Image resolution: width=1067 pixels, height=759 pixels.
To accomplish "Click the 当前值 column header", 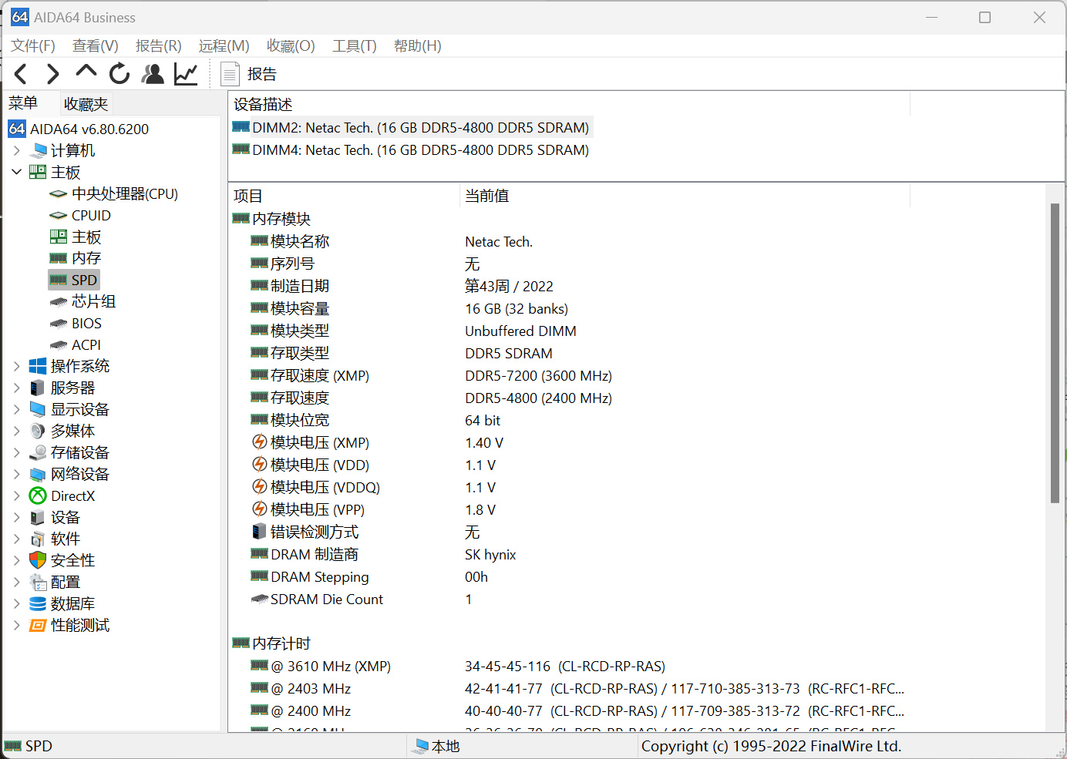I will pos(685,196).
